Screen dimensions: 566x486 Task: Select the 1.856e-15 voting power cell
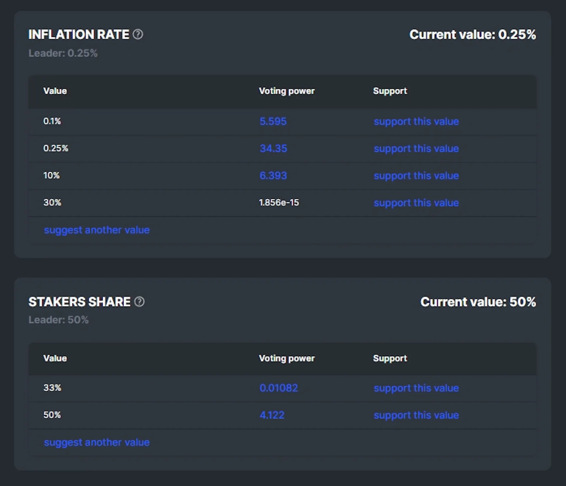pyautogui.click(x=279, y=203)
